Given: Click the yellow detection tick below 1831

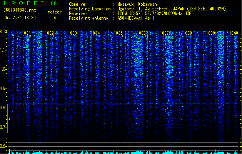Looking at the screenshot, I should coord(29,151).
